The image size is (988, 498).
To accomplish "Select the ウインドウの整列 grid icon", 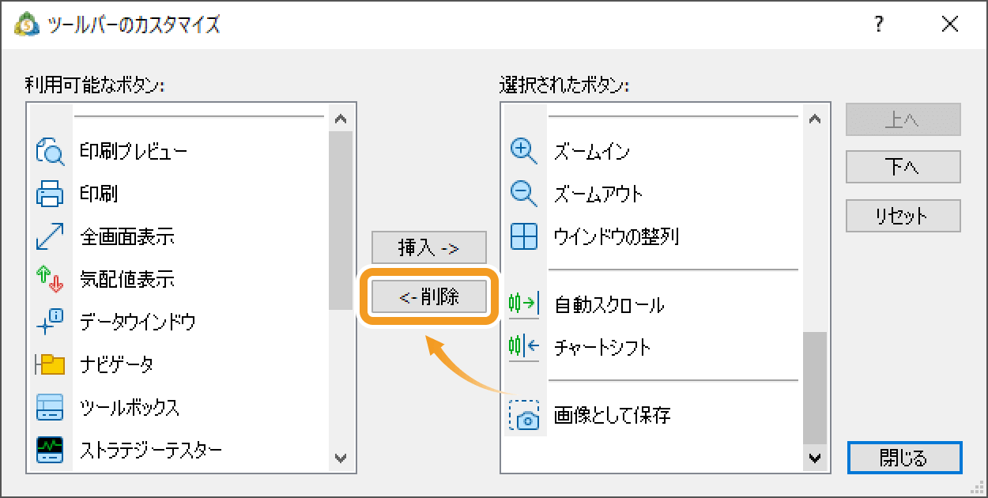I will pos(524,236).
